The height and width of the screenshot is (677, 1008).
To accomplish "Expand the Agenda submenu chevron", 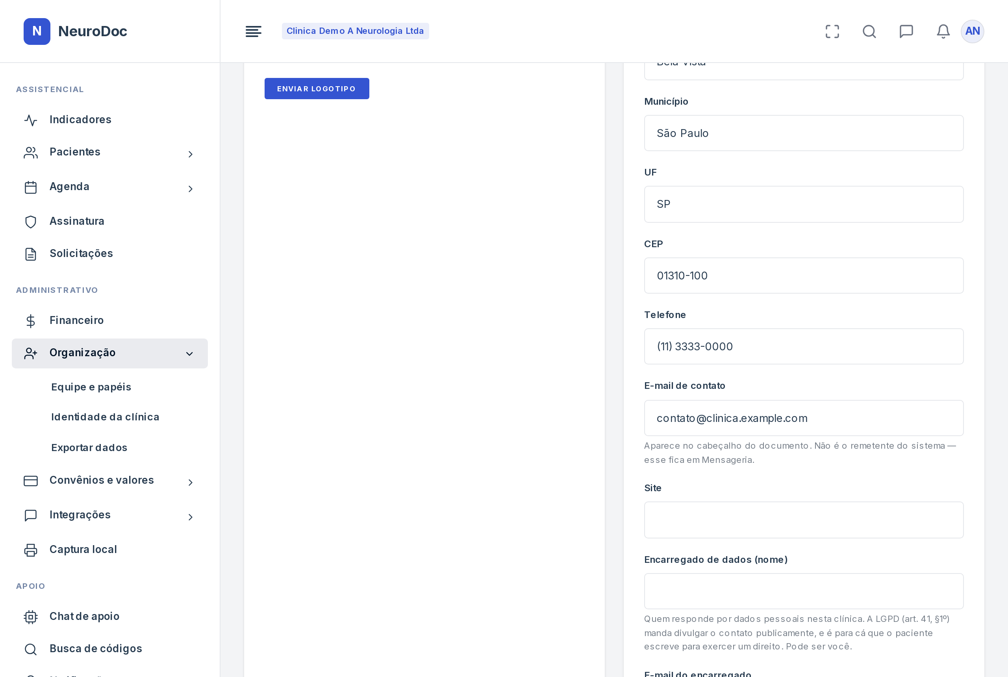I will pos(190,189).
